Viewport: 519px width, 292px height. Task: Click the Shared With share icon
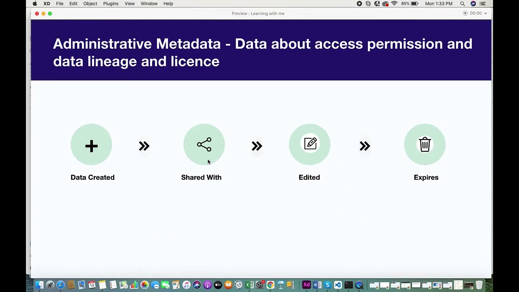click(x=204, y=145)
